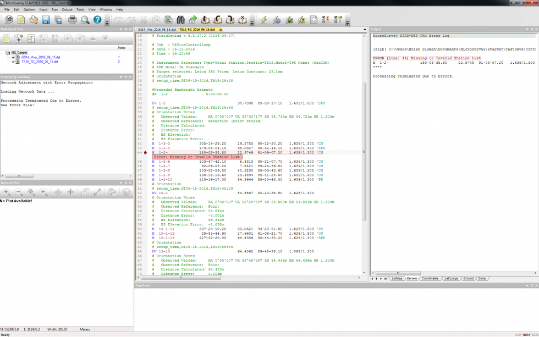Switch to Coordinates tab in Output
This screenshot has height=337, width=539.
[x=430, y=279]
